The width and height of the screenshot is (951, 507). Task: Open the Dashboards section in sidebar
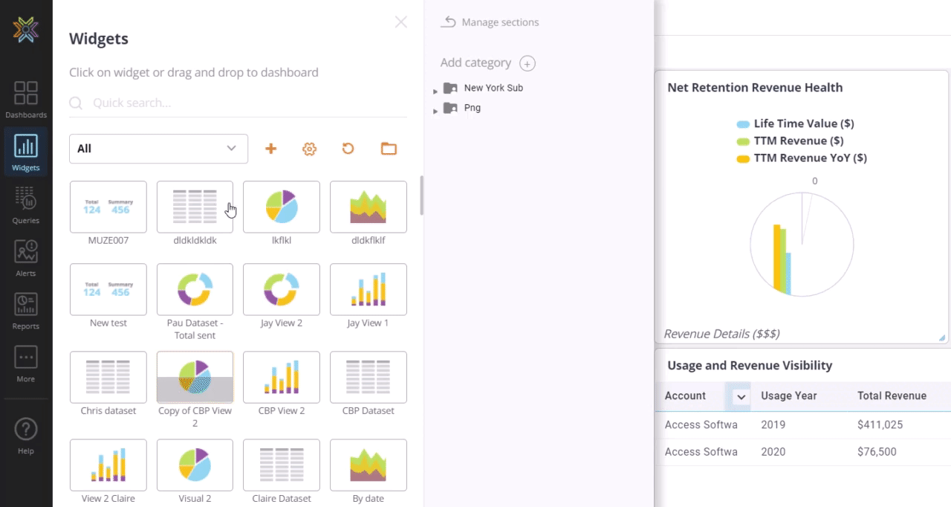click(26, 99)
